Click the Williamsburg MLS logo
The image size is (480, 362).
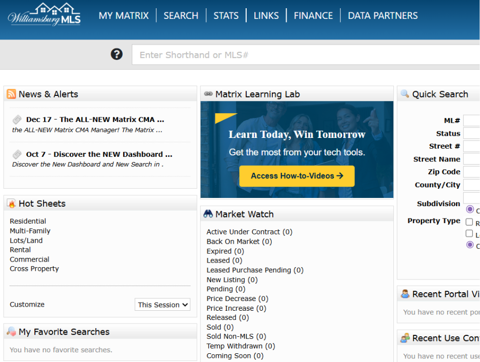(44, 14)
